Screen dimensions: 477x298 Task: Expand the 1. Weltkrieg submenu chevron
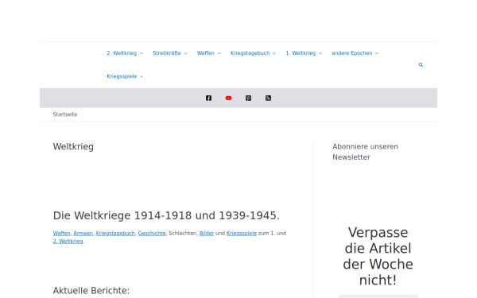click(x=320, y=53)
